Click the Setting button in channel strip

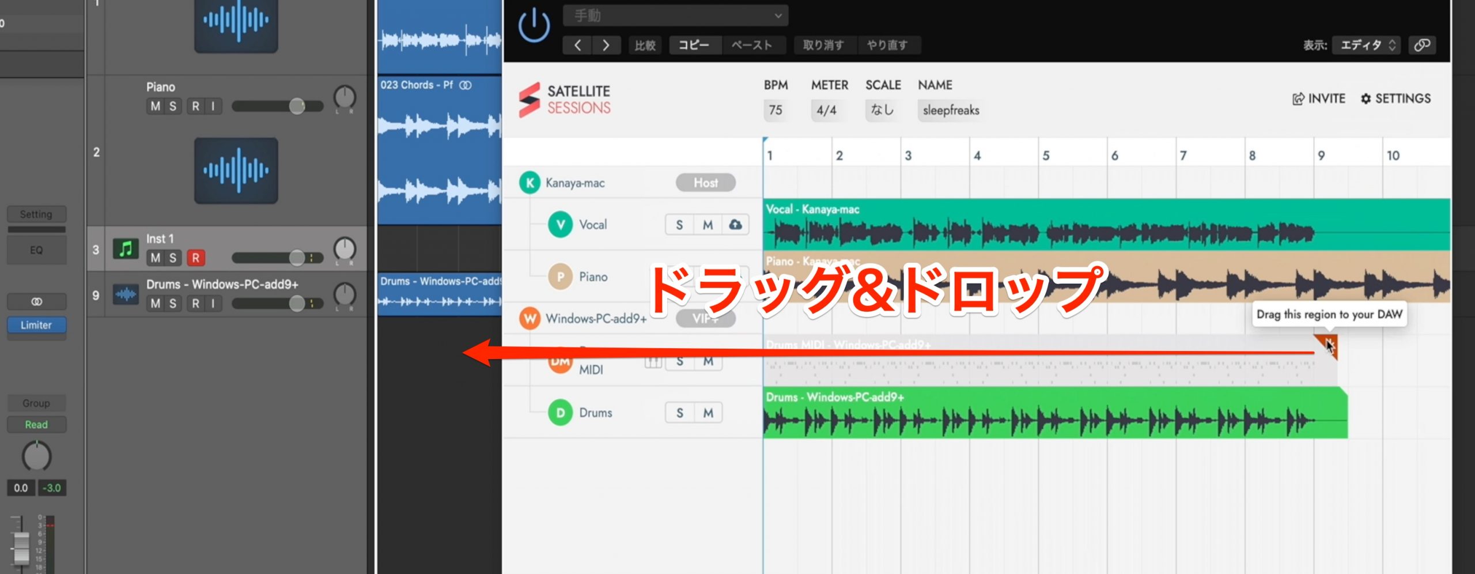tap(36, 214)
